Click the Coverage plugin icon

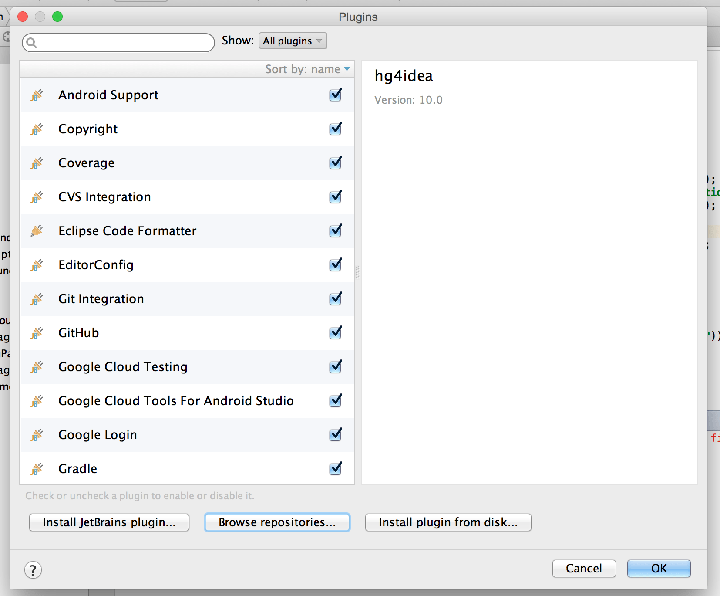pyautogui.click(x=37, y=163)
